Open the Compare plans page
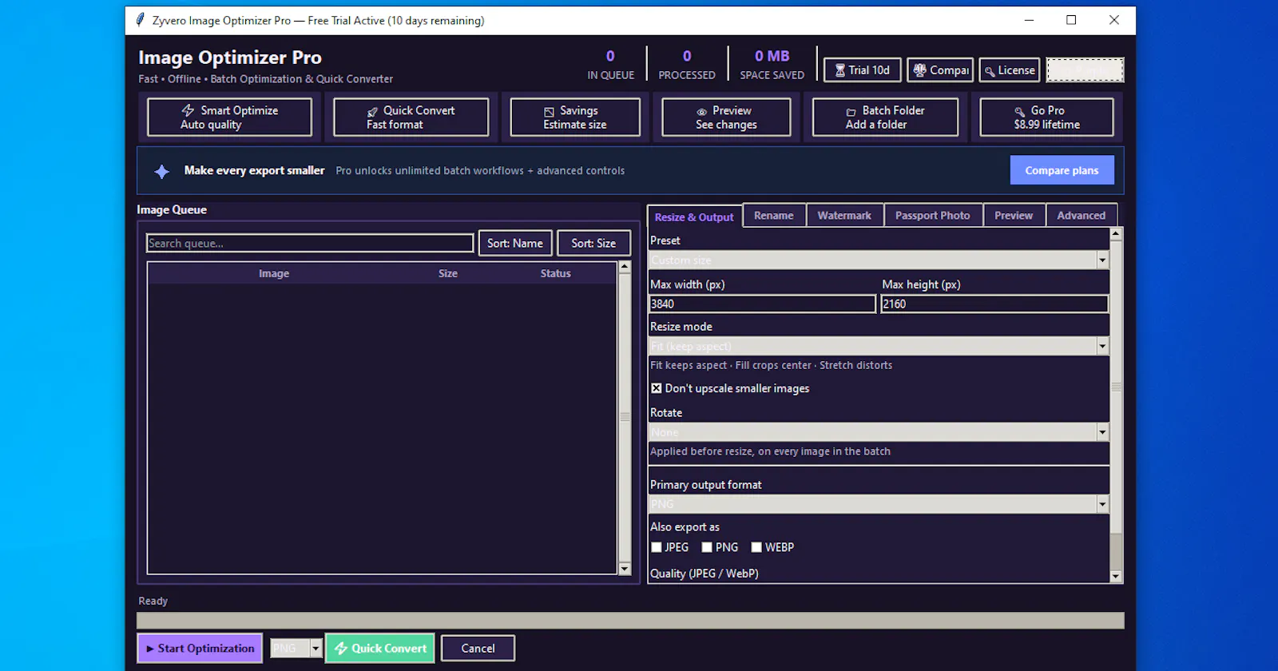This screenshot has width=1278, height=671. (x=1062, y=170)
